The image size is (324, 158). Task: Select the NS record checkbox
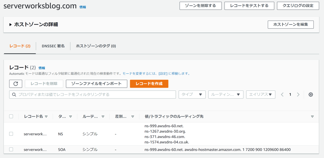click(x=11, y=134)
